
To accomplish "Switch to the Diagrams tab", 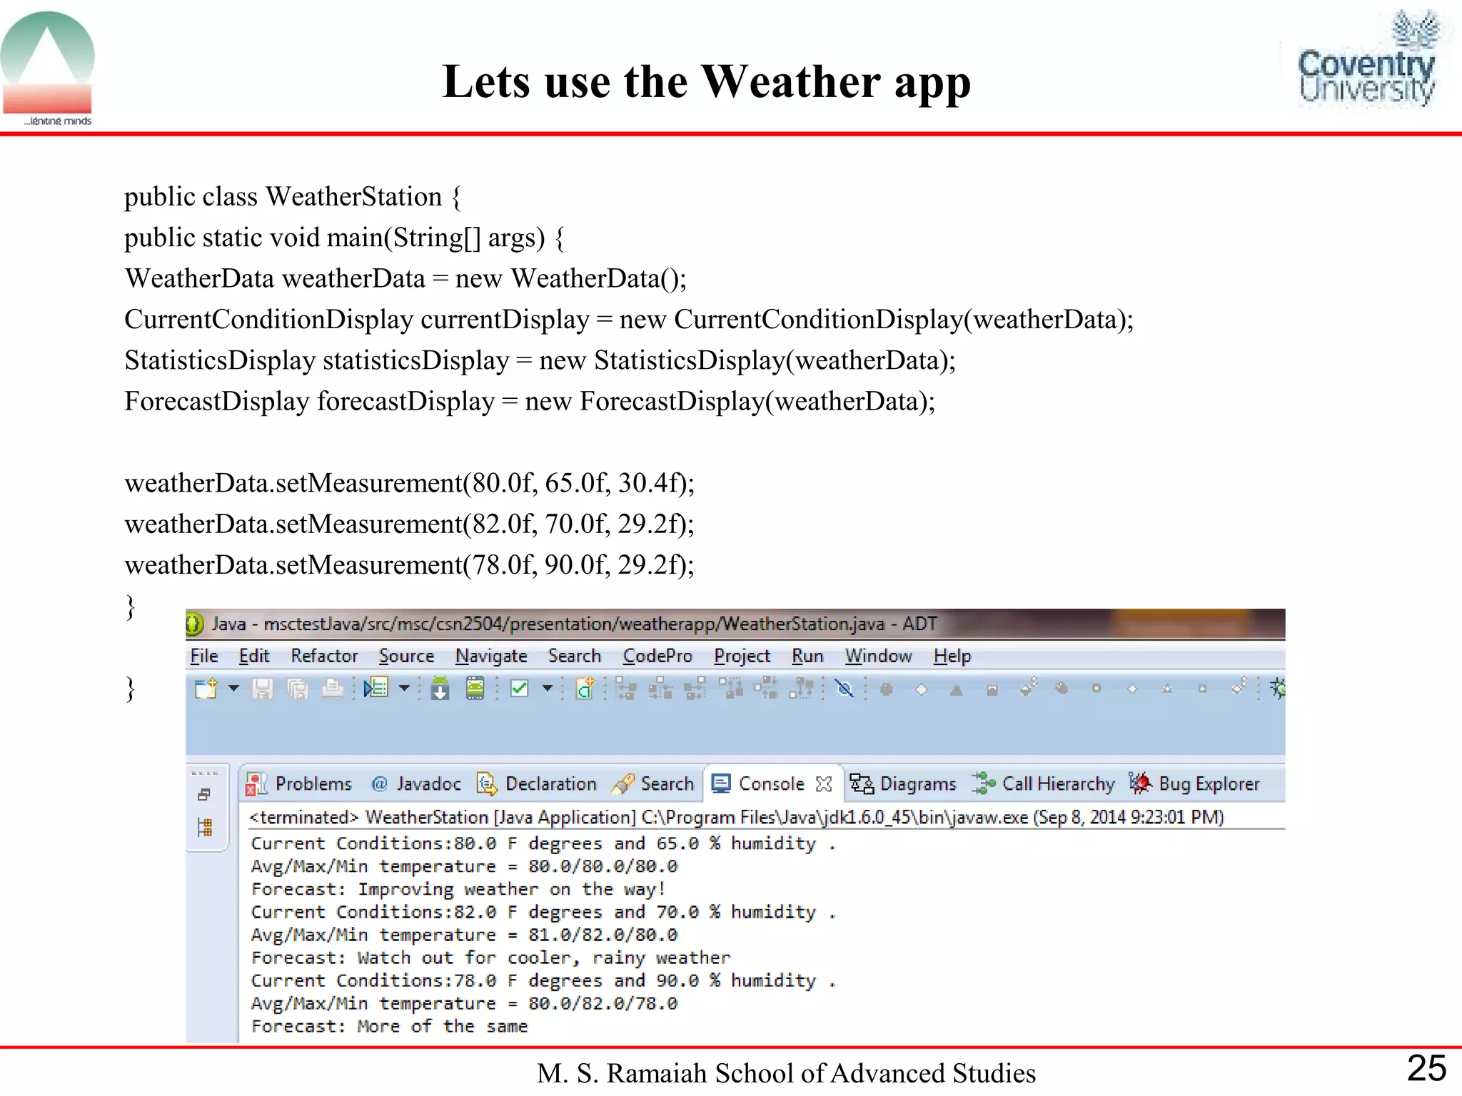I will tap(903, 783).
